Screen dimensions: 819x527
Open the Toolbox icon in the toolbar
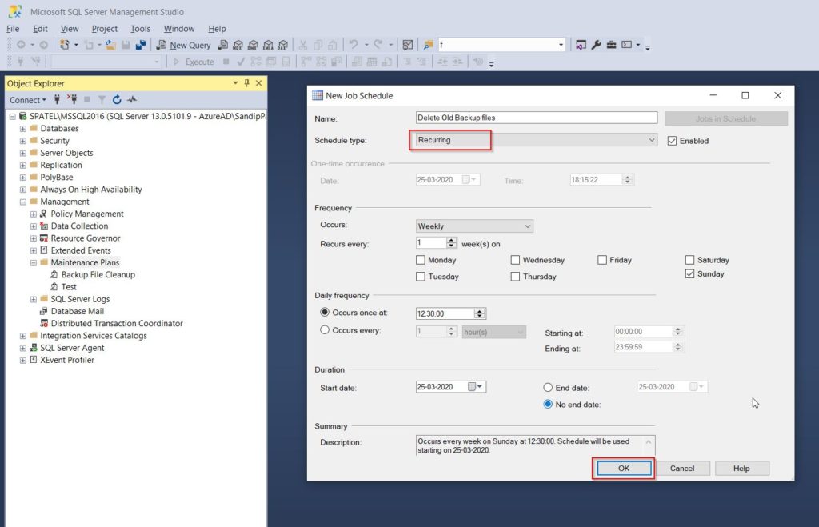click(611, 45)
